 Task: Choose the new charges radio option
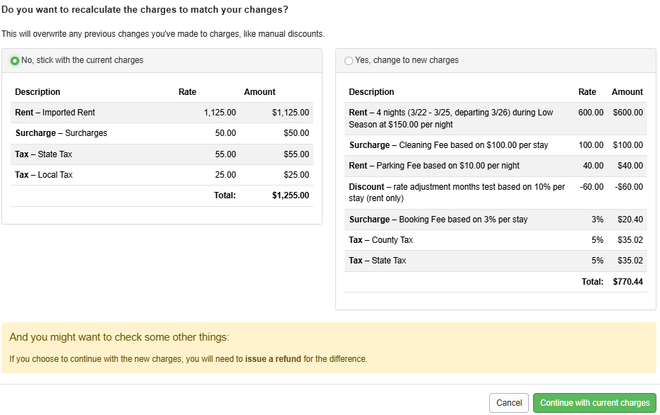(348, 61)
